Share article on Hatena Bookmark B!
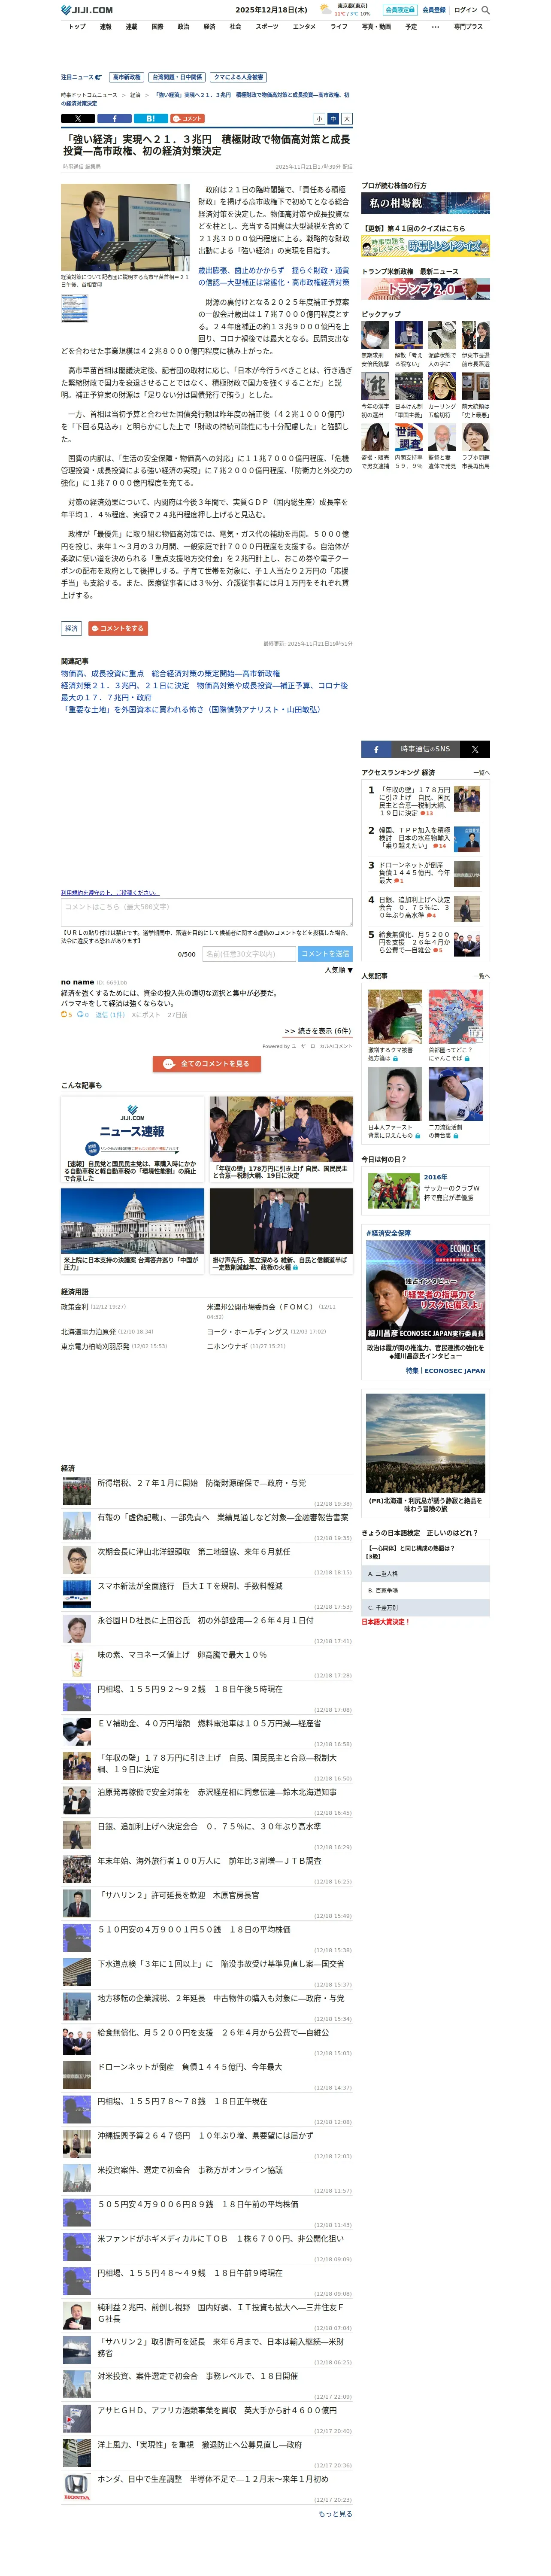Image resolution: width=551 pixels, height=2576 pixels. pyautogui.click(x=150, y=119)
